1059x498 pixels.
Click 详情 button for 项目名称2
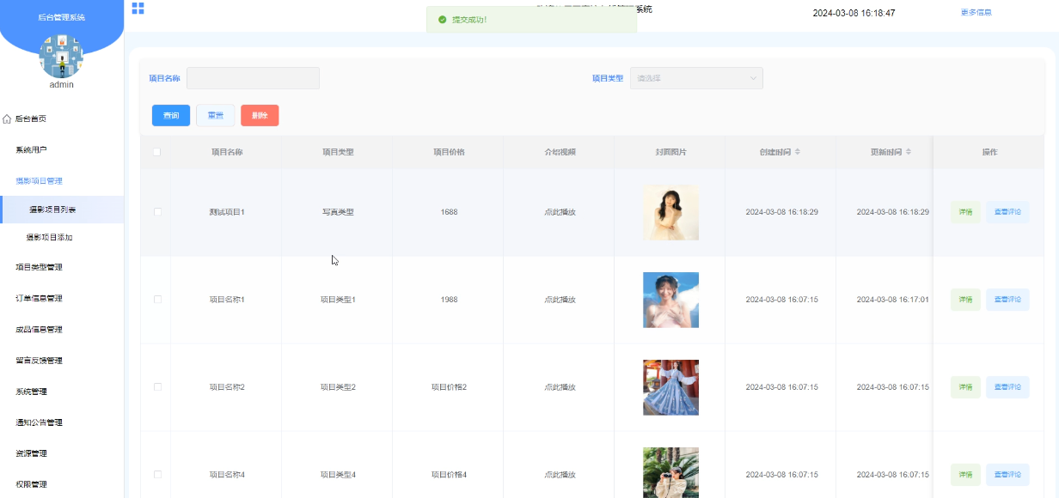(965, 387)
